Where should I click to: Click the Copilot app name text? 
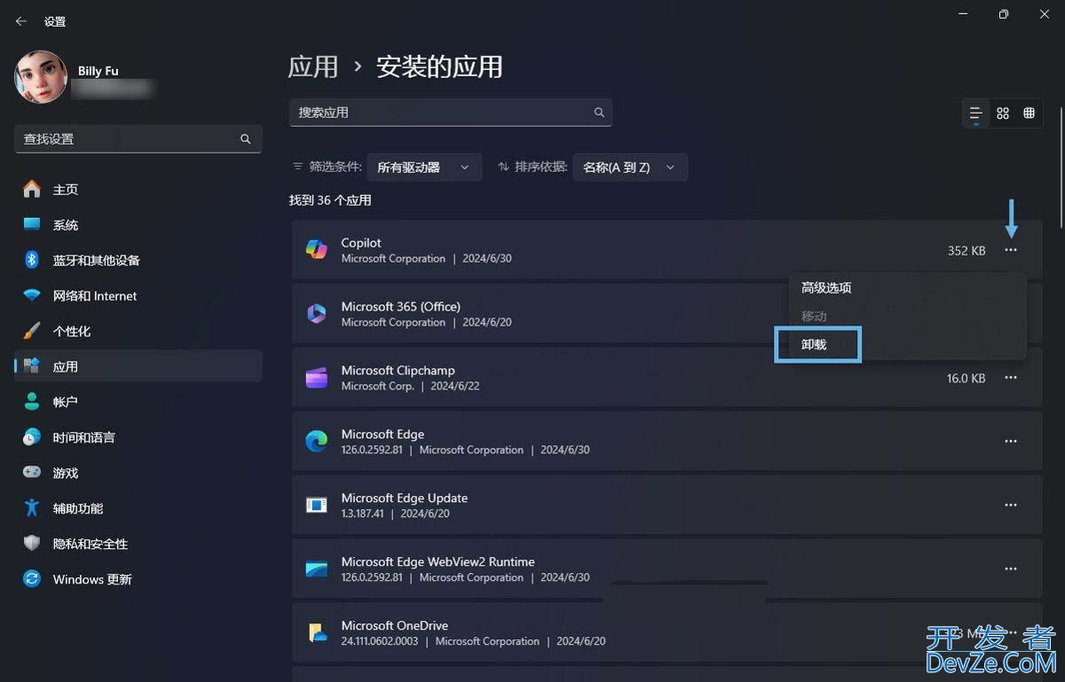[361, 243]
